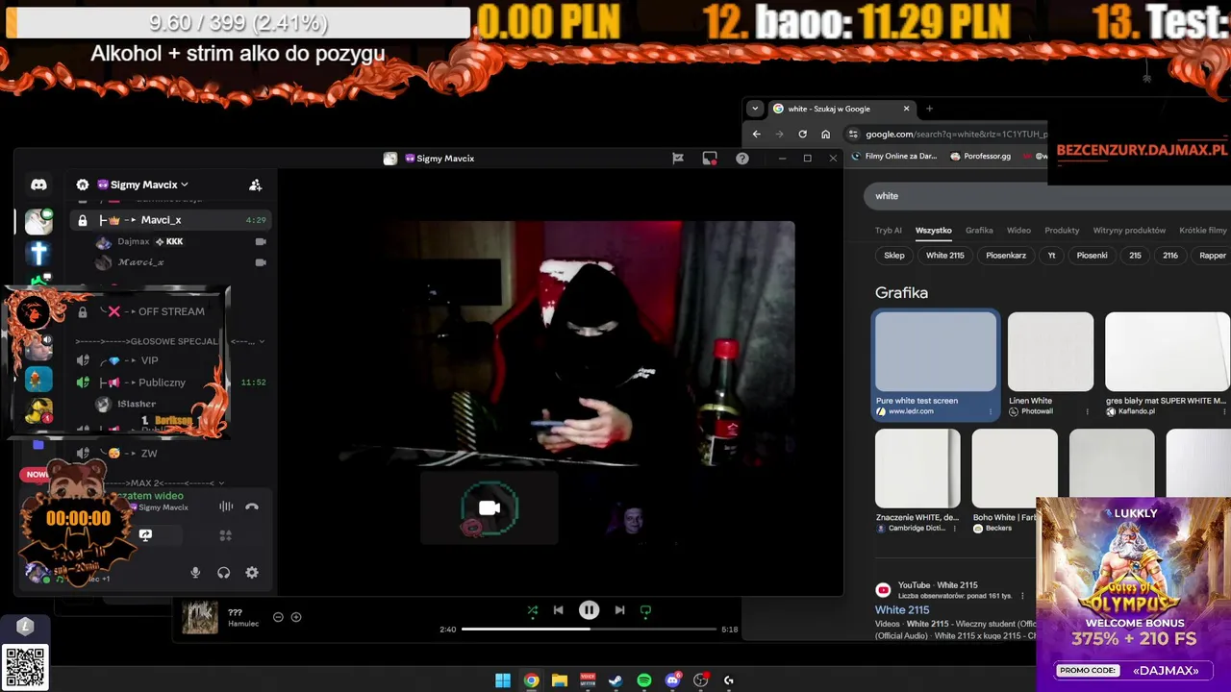1231x692 pixels.
Task: Open the white cross server icon
Action: coord(38,253)
